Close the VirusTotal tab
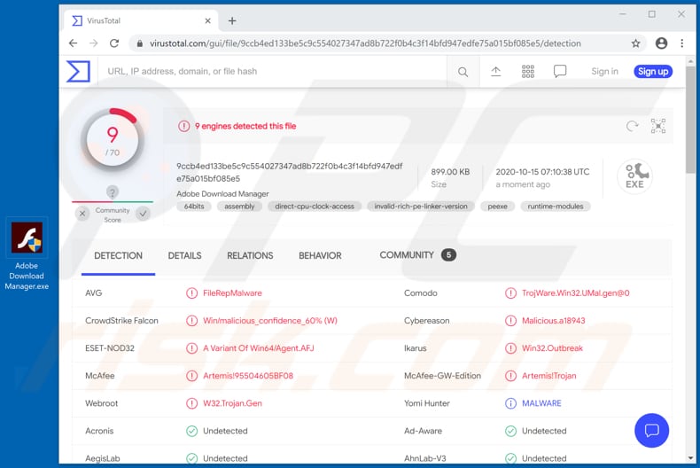 click(x=207, y=20)
